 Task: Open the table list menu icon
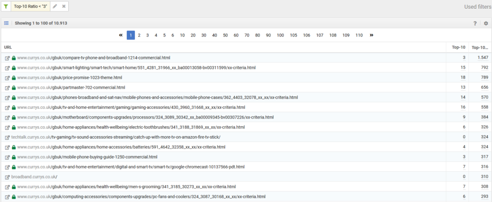pos(7,23)
